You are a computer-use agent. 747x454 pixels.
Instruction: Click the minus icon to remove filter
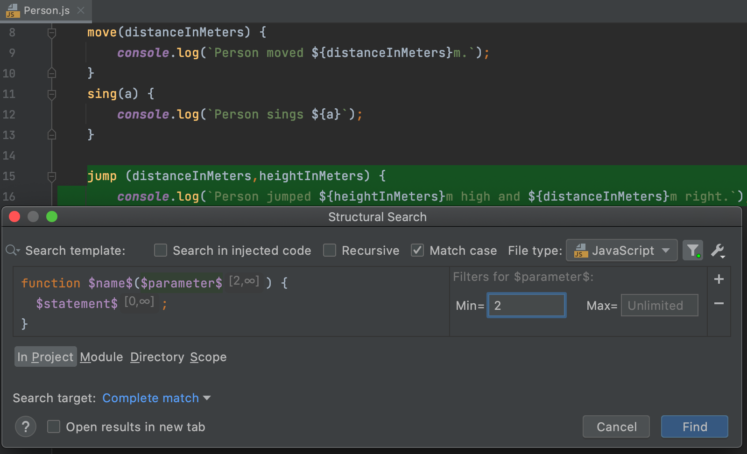point(719,303)
